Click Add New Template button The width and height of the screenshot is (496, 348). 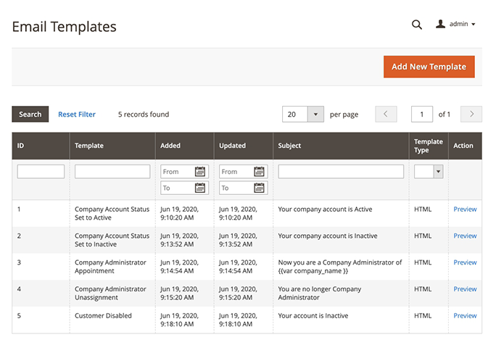point(429,67)
